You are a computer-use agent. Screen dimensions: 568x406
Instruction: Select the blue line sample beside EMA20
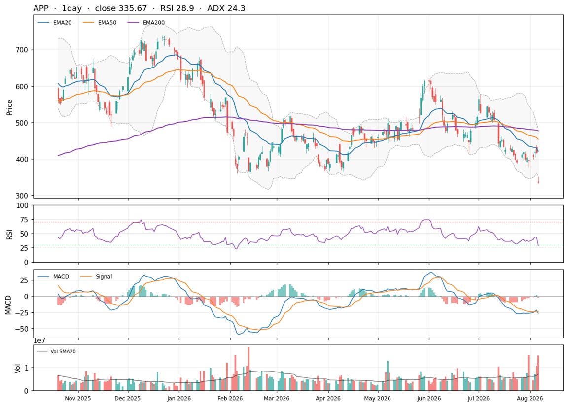[43, 23]
